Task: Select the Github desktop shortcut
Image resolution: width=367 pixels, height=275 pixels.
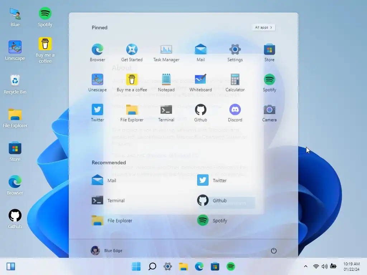Action: (15, 219)
